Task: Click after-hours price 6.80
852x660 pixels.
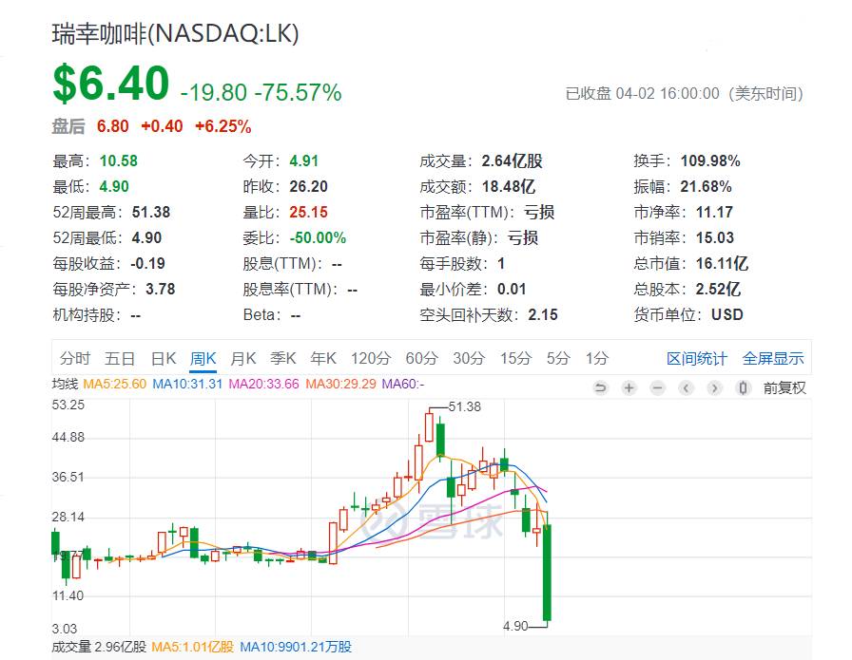Action: click(x=112, y=126)
